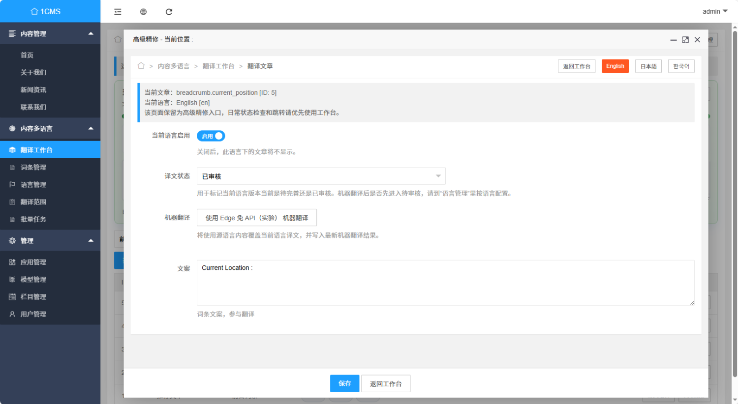Click 翻译工作台 in the dialog breadcrumb
The height and width of the screenshot is (404, 738).
click(x=218, y=66)
